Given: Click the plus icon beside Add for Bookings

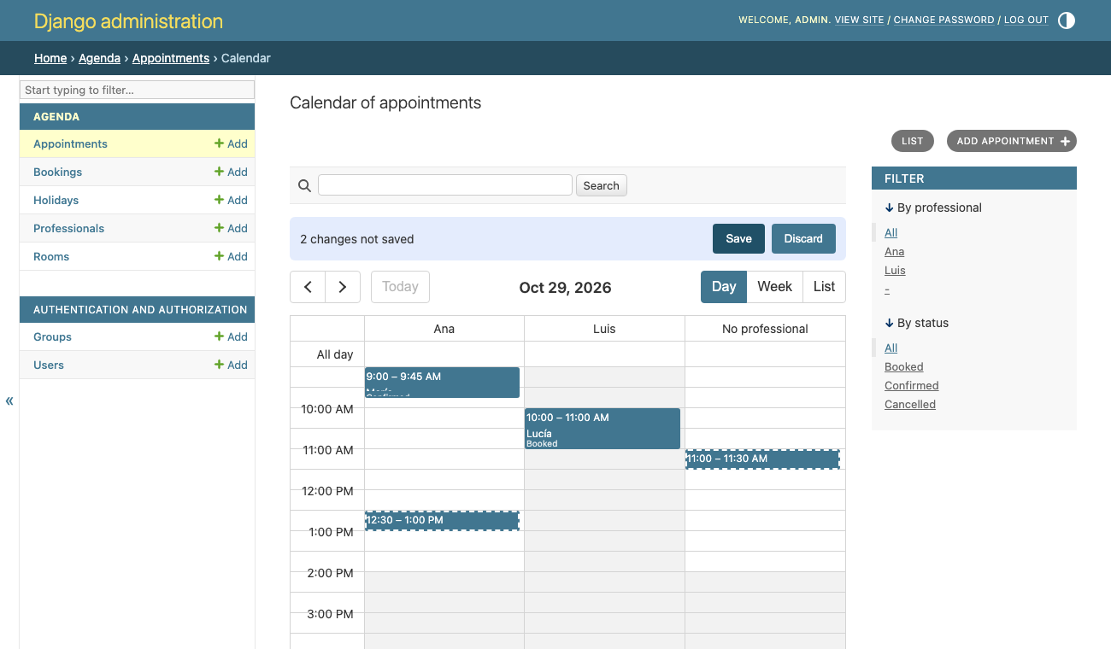Looking at the screenshot, I should coord(219,172).
